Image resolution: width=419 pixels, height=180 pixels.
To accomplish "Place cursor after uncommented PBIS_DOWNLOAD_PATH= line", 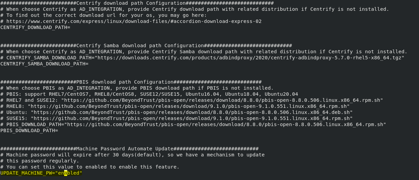I will [x=59, y=130].
